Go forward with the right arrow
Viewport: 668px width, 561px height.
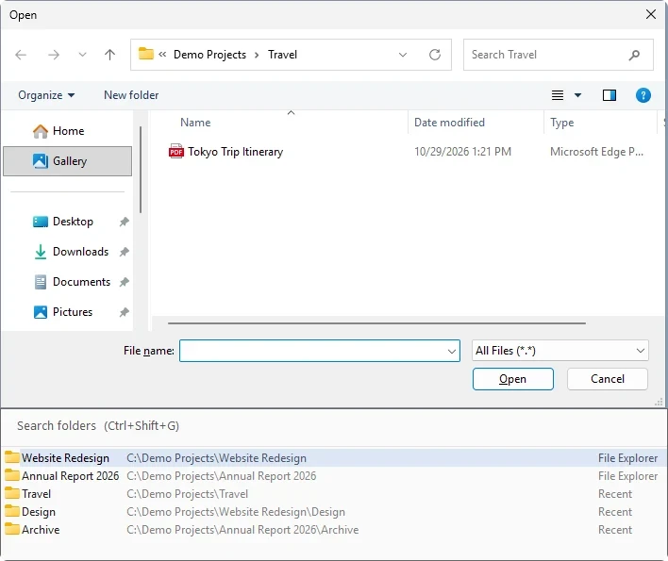[x=54, y=55]
